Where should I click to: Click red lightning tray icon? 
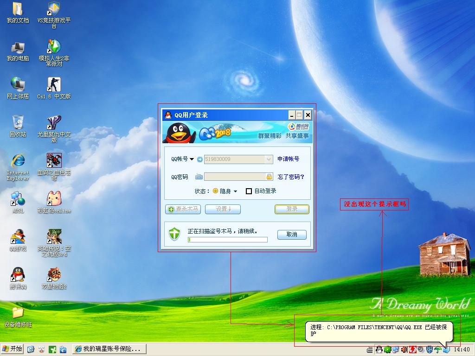tap(412, 350)
